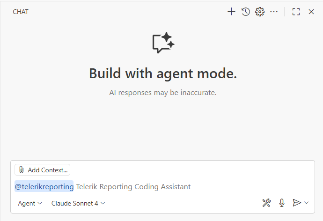Open the more actions ellipsis menu
The width and height of the screenshot is (323, 221).
[274, 12]
